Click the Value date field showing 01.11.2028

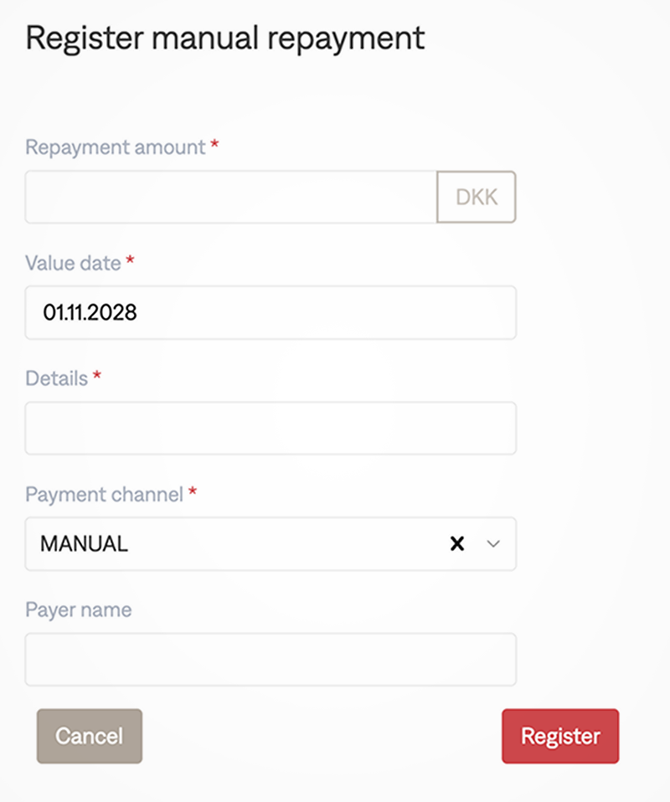pos(271,313)
